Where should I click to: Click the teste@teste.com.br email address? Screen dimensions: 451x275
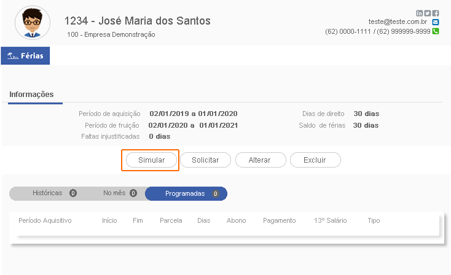pos(398,22)
